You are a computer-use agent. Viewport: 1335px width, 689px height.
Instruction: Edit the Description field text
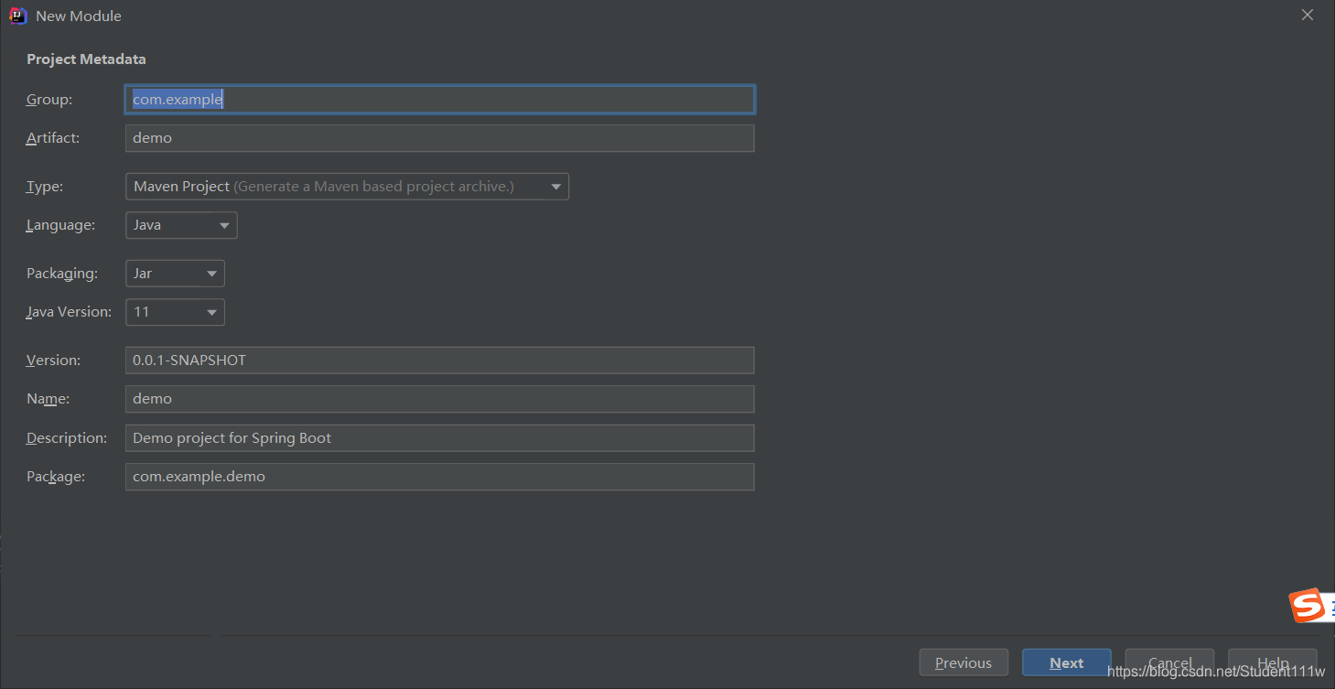coord(439,438)
